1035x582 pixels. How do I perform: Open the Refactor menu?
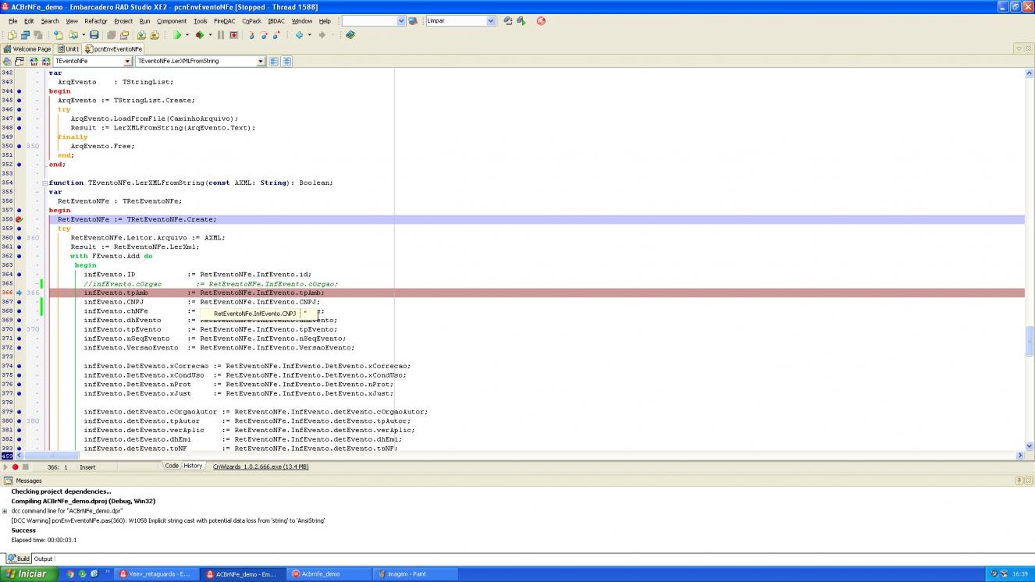[x=96, y=21]
